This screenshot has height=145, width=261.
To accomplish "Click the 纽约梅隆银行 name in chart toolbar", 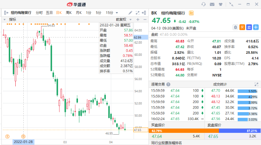I will point(21,13).
